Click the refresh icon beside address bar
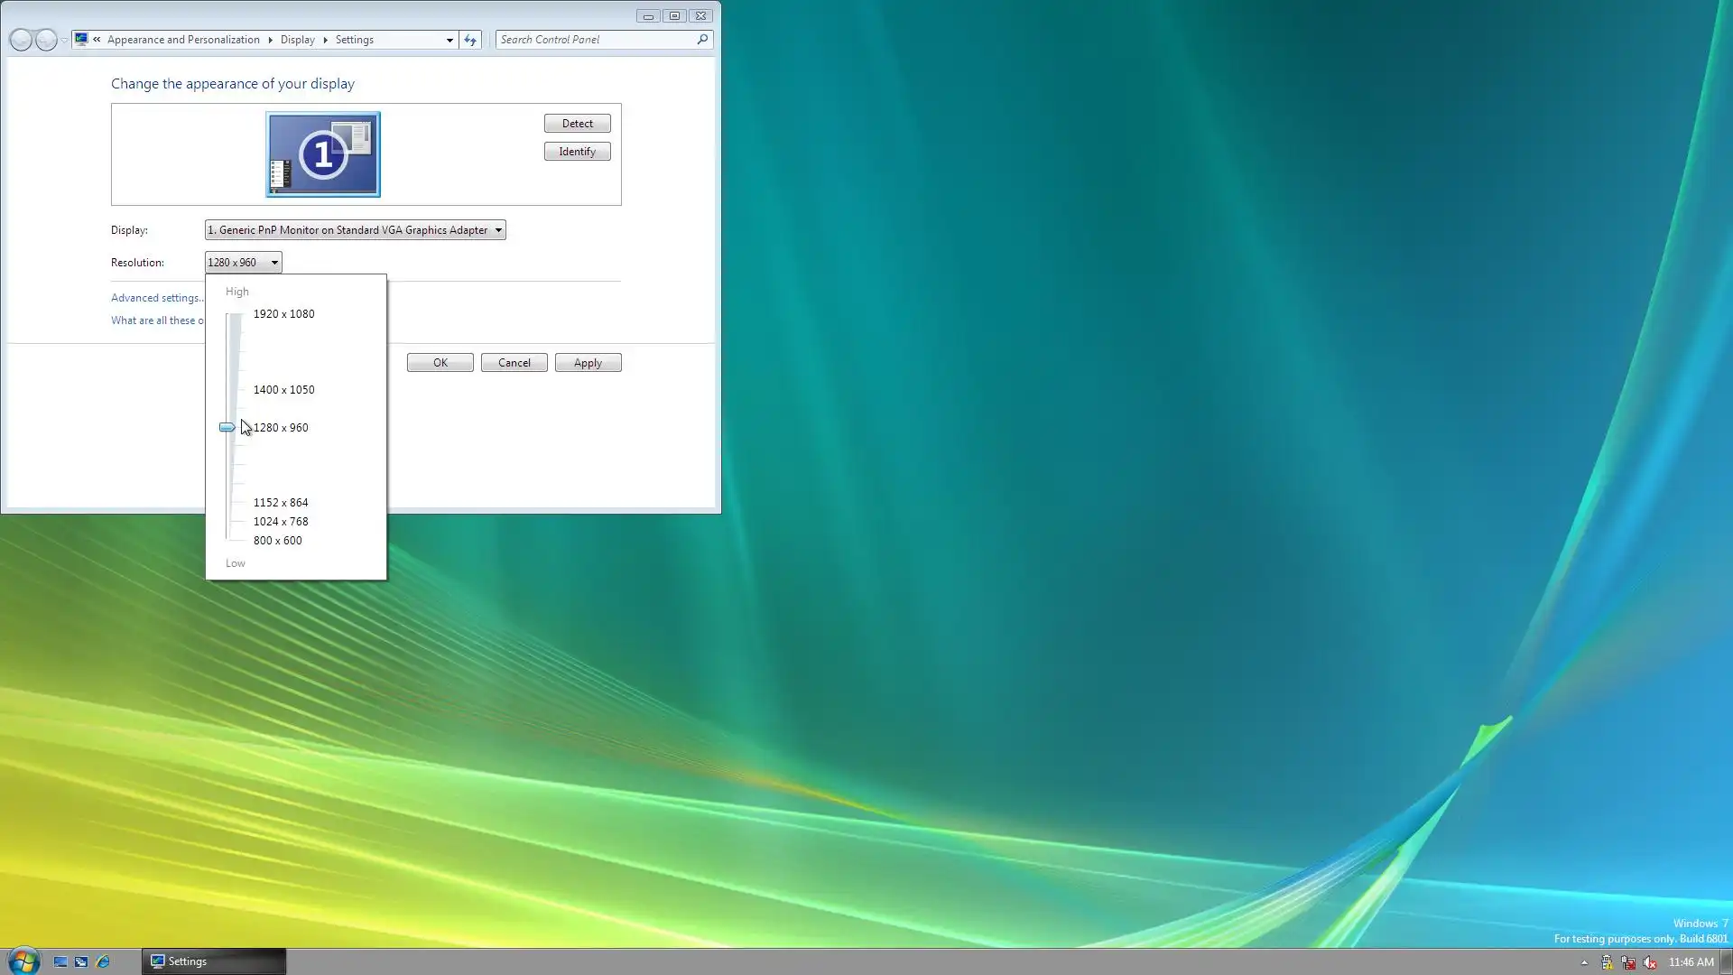This screenshot has height=975, width=1733. [470, 40]
